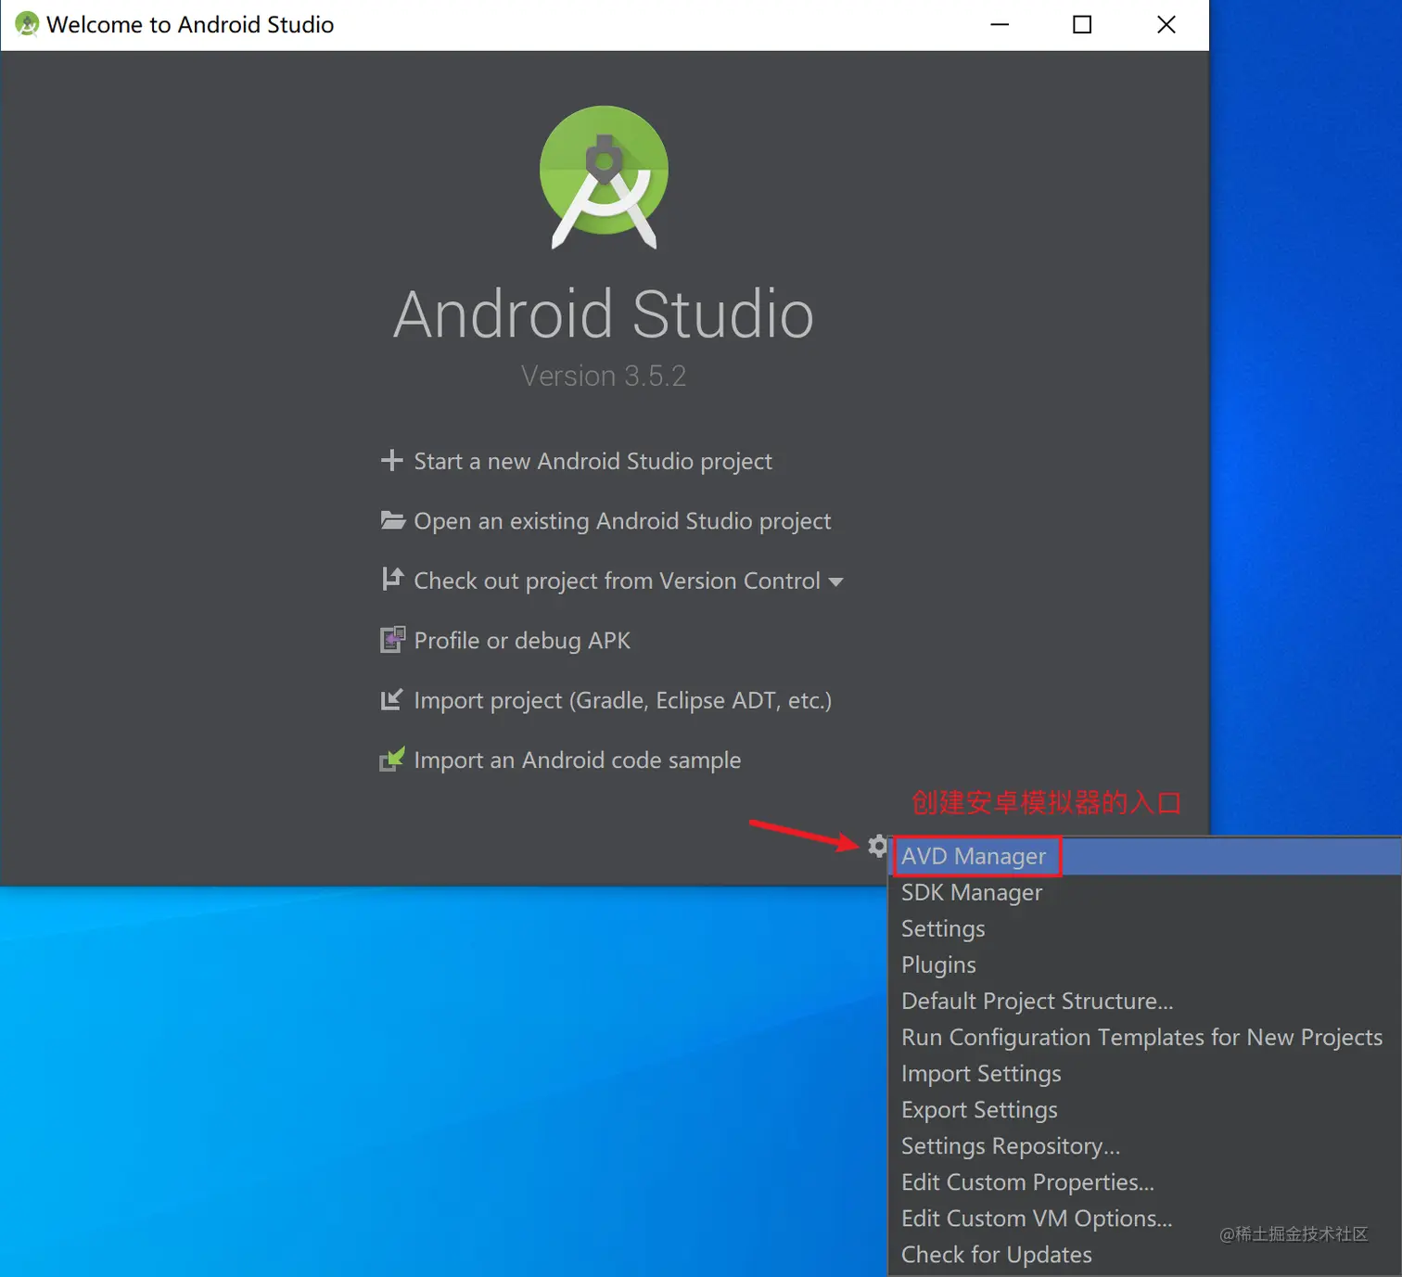1402x1277 pixels.
Task: Click the folder icon for Open existing project
Action: 392,520
